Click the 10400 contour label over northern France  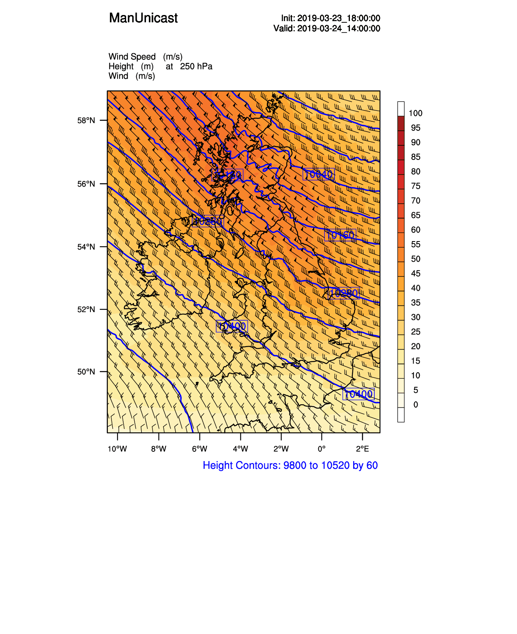coord(358,394)
